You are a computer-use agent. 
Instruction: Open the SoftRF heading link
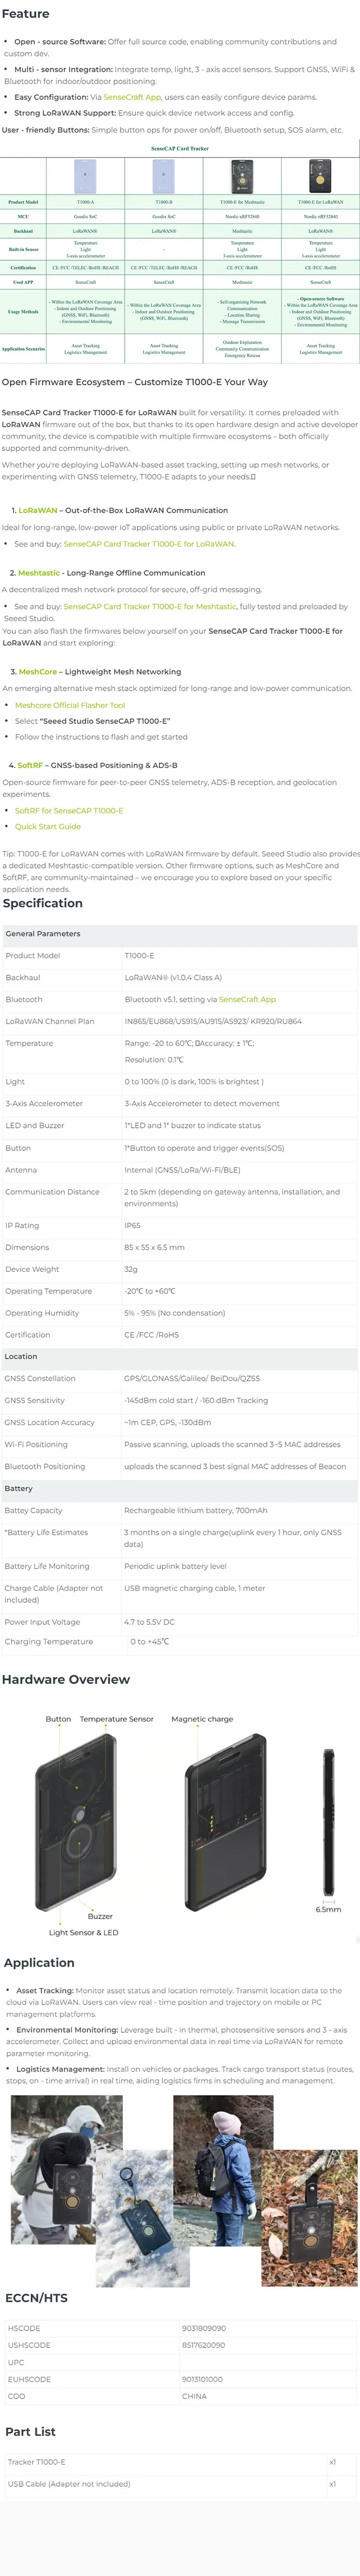30,765
